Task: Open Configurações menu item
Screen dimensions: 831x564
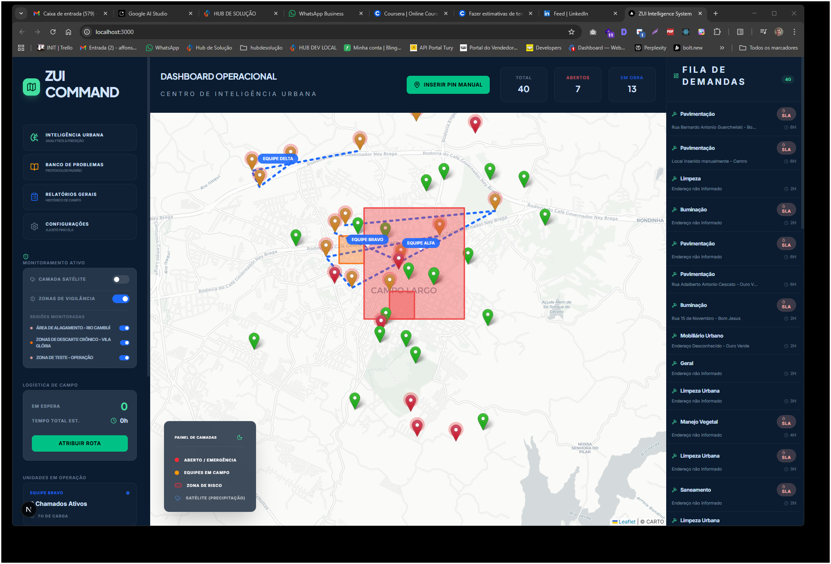Action: tap(80, 226)
